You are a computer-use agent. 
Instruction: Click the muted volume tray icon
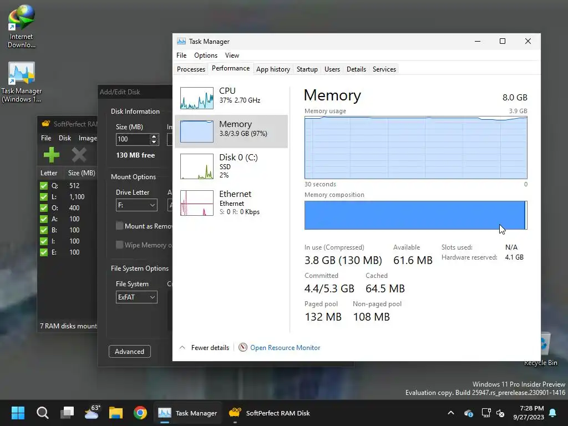click(x=500, y=413)
